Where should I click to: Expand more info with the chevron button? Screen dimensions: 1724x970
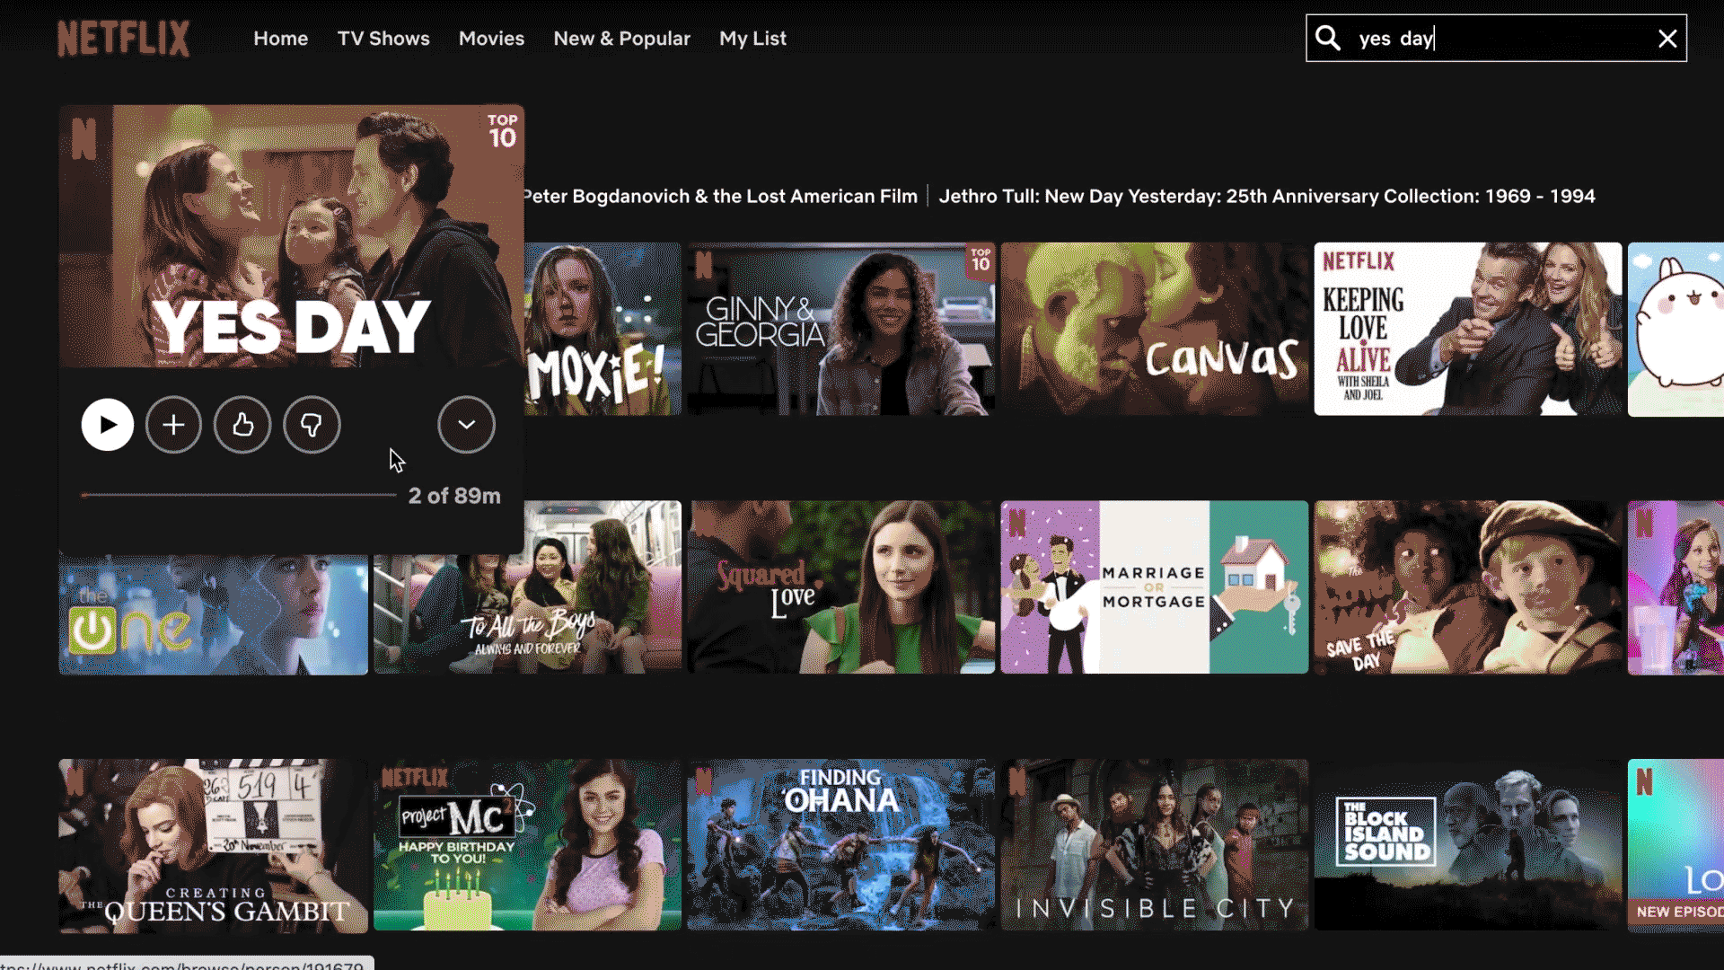(466, 425)
